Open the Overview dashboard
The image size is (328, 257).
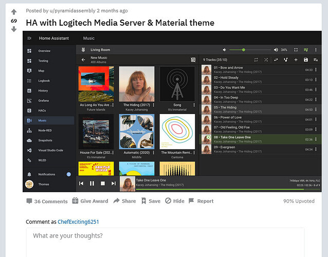click(44, 51)
